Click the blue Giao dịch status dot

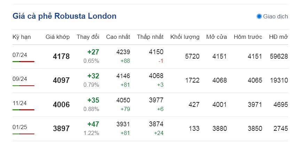point(259,16)
